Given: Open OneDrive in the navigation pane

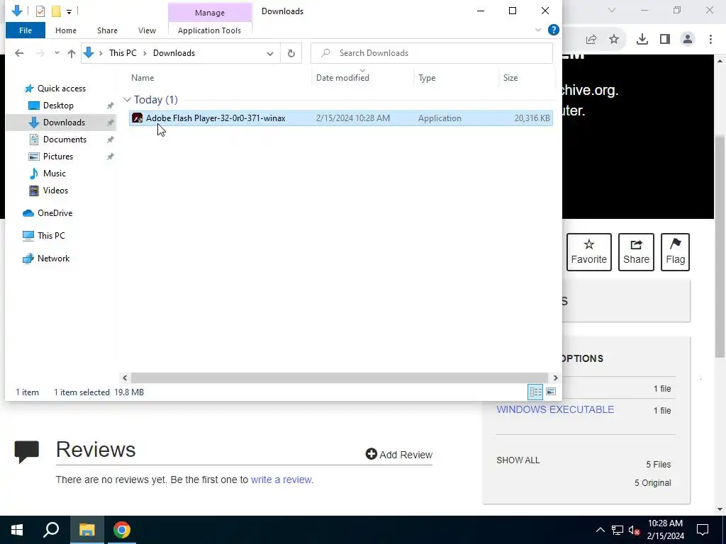Looking at the screenshot, I should tap(55, 213).
